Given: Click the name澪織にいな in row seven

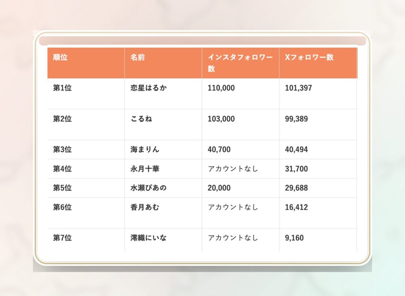Looking at the screenshot, I should tap(148, 238).
